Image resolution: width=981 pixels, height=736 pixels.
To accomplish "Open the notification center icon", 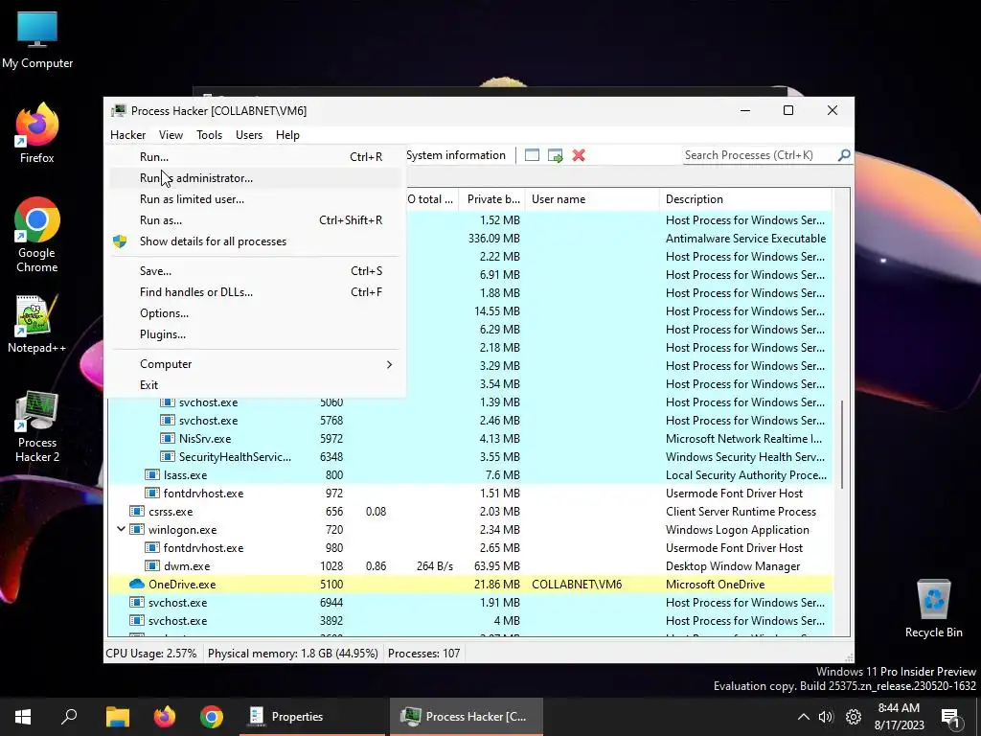I will coord(950,717).
